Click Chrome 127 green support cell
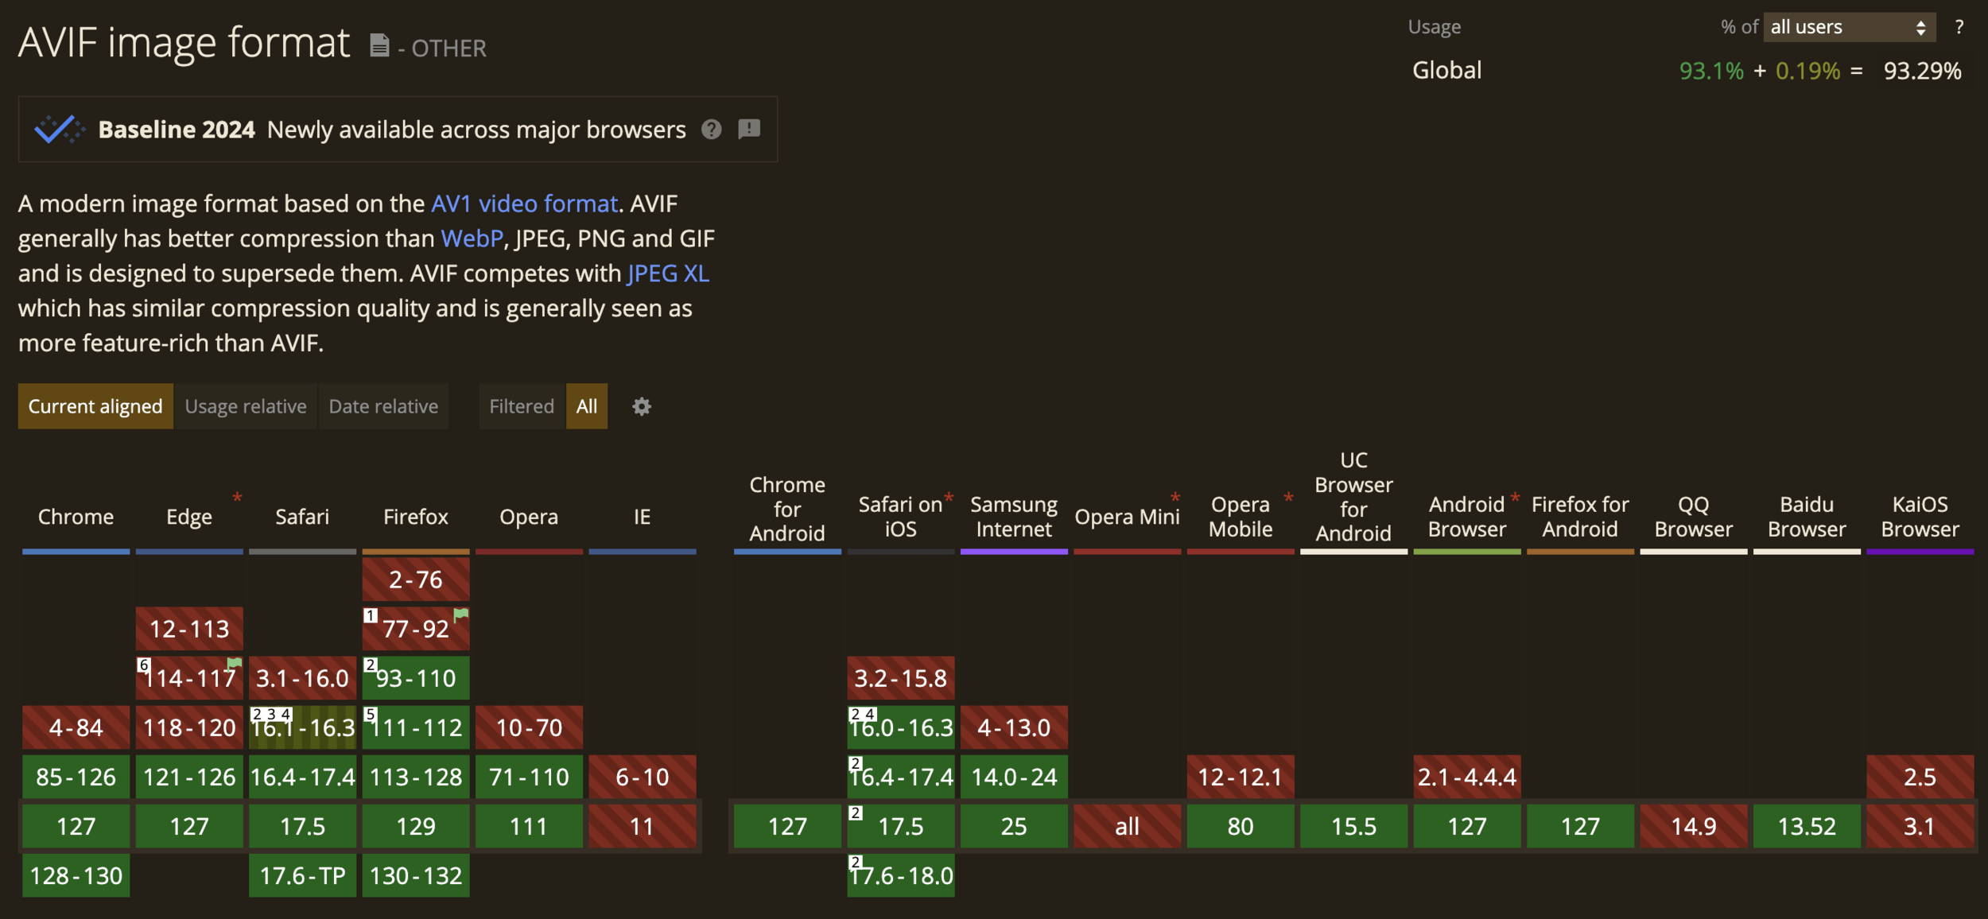Image resolution: width=1988 pixels, height=919 pixels. (x=76, y=826)
